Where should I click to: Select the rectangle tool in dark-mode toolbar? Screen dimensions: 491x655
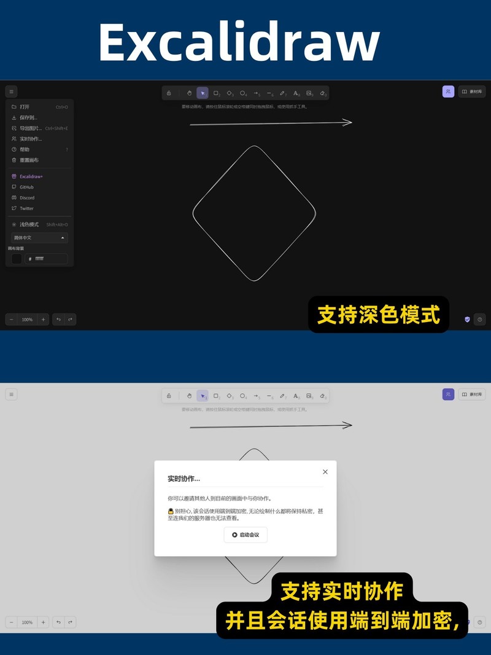216,93
